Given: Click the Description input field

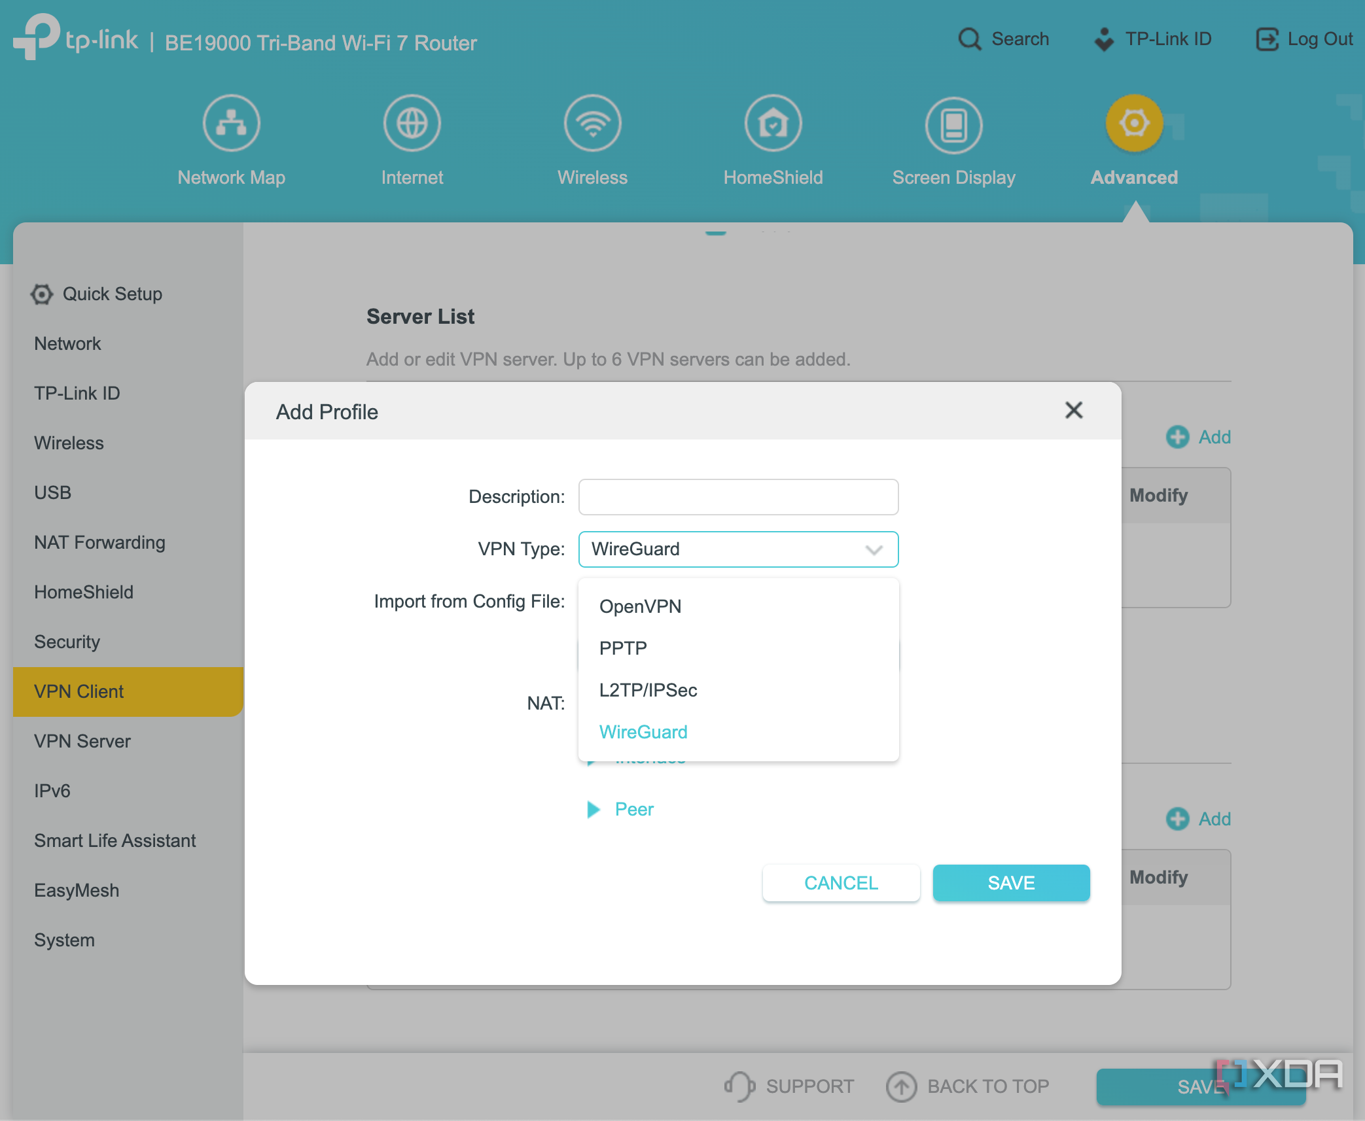Looking at the screenshot, I should click(738, 497).
